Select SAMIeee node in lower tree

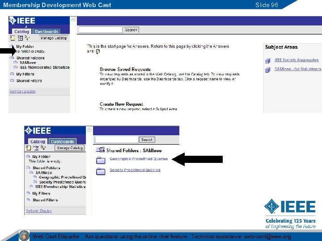pyautogui.click(x=44, y=173)
